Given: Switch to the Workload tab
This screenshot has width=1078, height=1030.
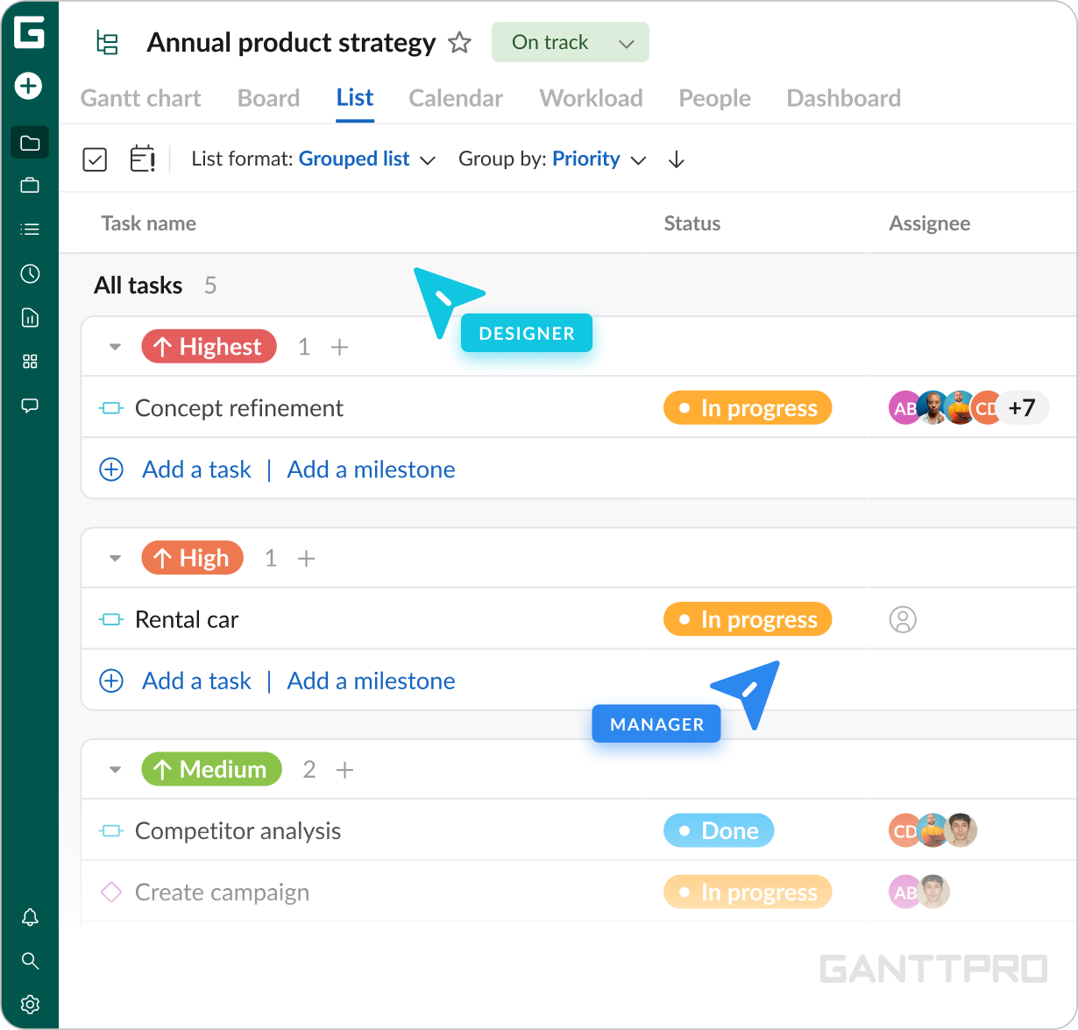Looking at the screenshot, I should click(x=591, y=98).
